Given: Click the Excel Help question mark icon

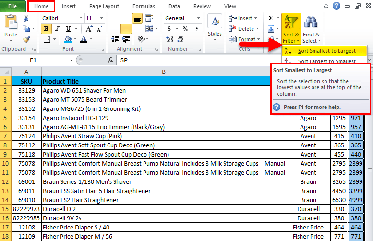Looking at the screenshot, I should [x=337, y=6].
